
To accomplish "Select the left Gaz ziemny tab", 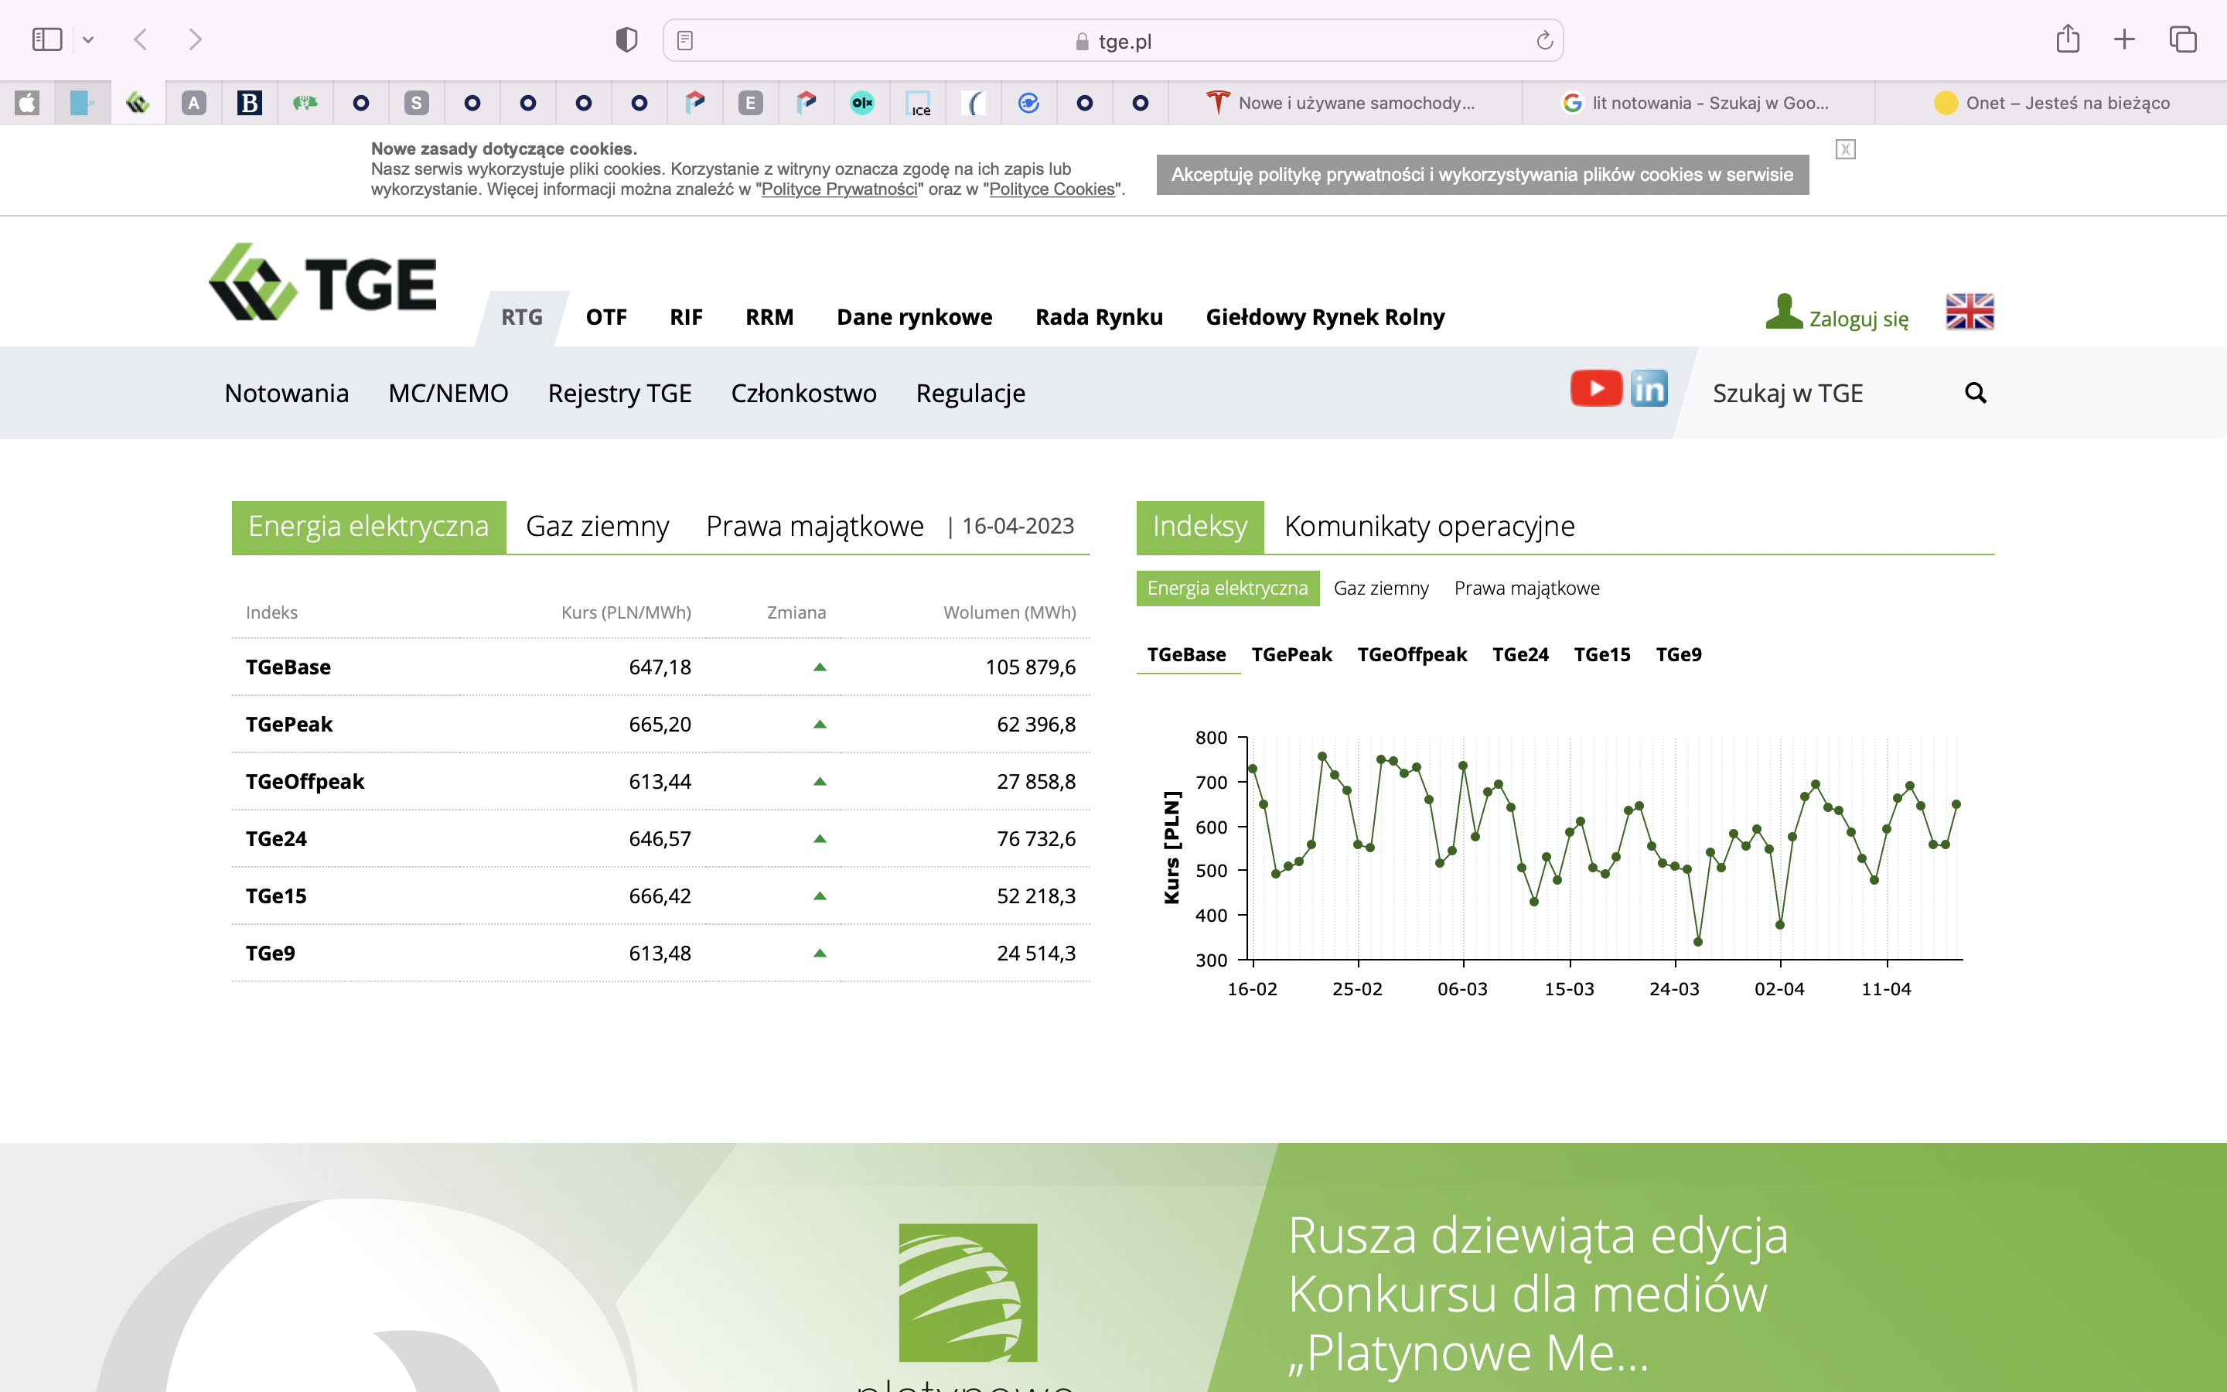I will 597,527.
